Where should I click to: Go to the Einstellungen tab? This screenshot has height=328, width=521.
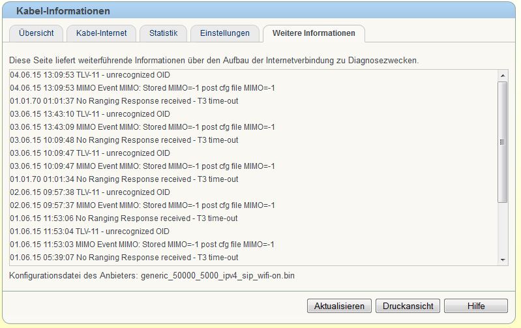pyautogui.click(x=224, y=33)
